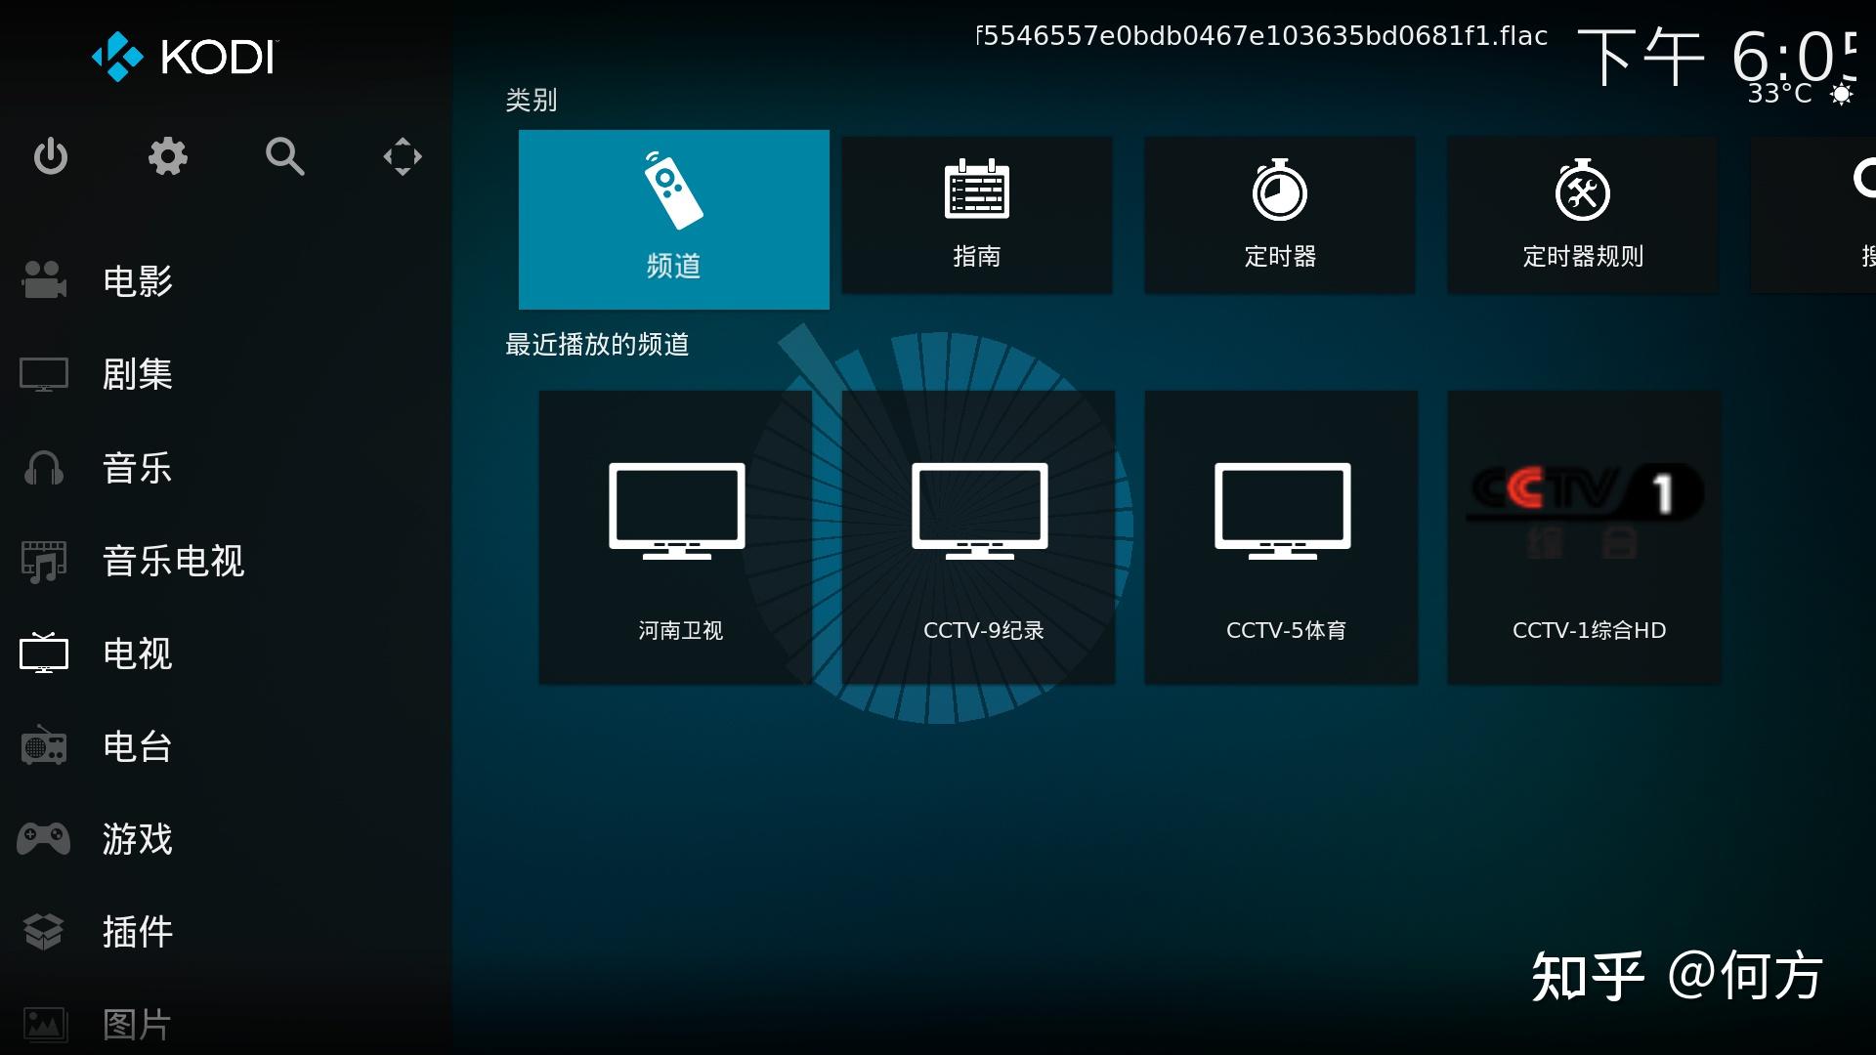Click the stopwatch icon above 定时器
Screen dimensions: 1876x1055
point(1280,190)
